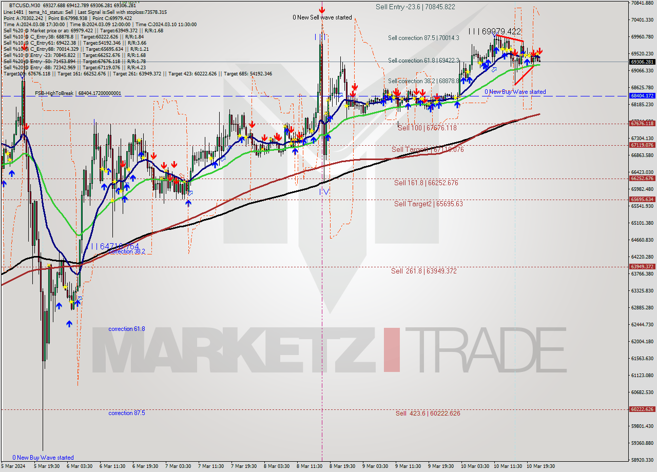Viewport: 657px width, 472px height.
Task: Click the red 60222.626 price axis tag
Action: pos(642,409)
